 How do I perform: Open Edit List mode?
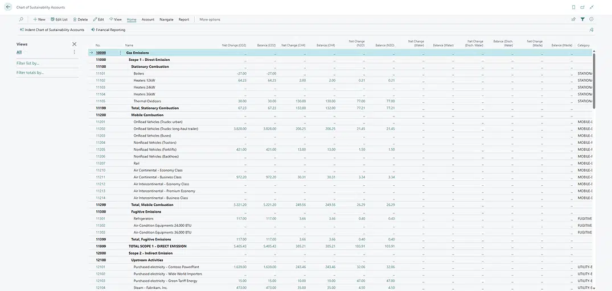[59, 19]
